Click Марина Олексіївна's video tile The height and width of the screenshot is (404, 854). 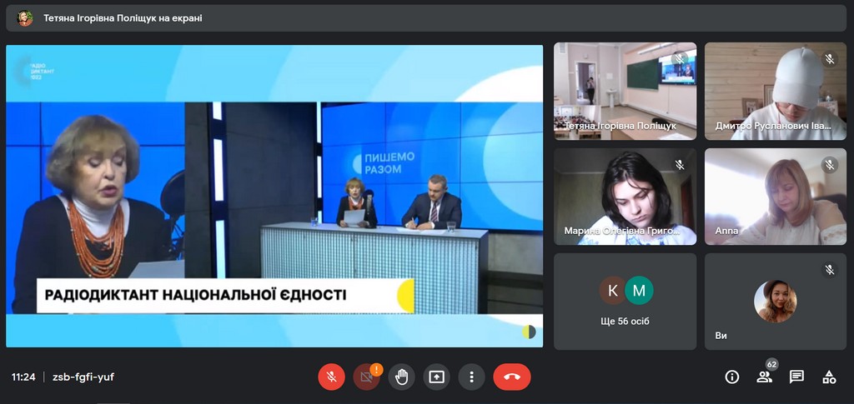pyautogui.click(x=625, y=197)
